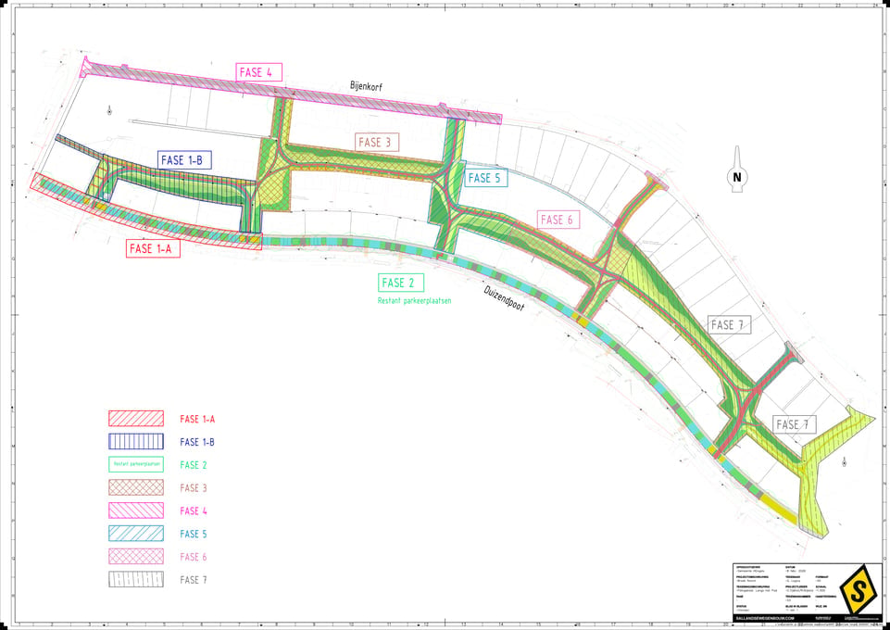This screenshot has width=890, height=630.
Task: Select the FASE 6 pink crosshatch legend swatch
Action: 136,557
